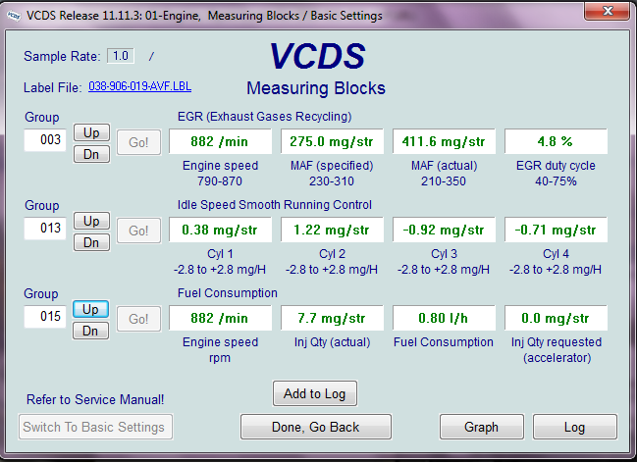
Task: Click Go! next to group 015
Action: point(138,319)
